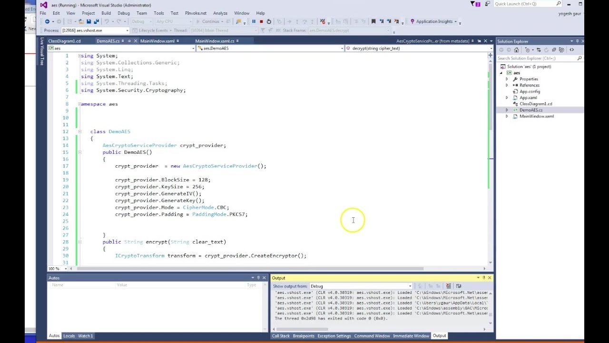Expand DemoAES.cs node in Solution Explorer

[x=507, y=110]
